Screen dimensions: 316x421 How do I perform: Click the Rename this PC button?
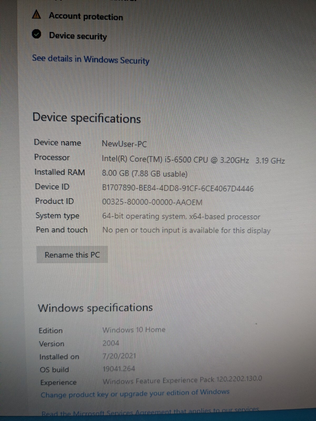pyautogui.click(x=72, y=255)
